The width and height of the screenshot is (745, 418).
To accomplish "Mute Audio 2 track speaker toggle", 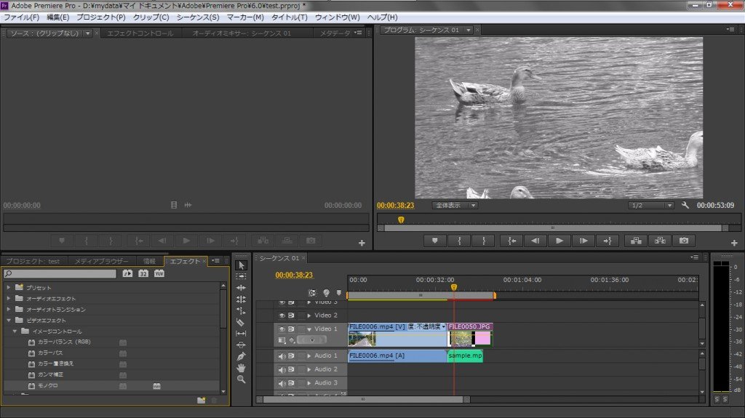I will [x=282, y=369].
